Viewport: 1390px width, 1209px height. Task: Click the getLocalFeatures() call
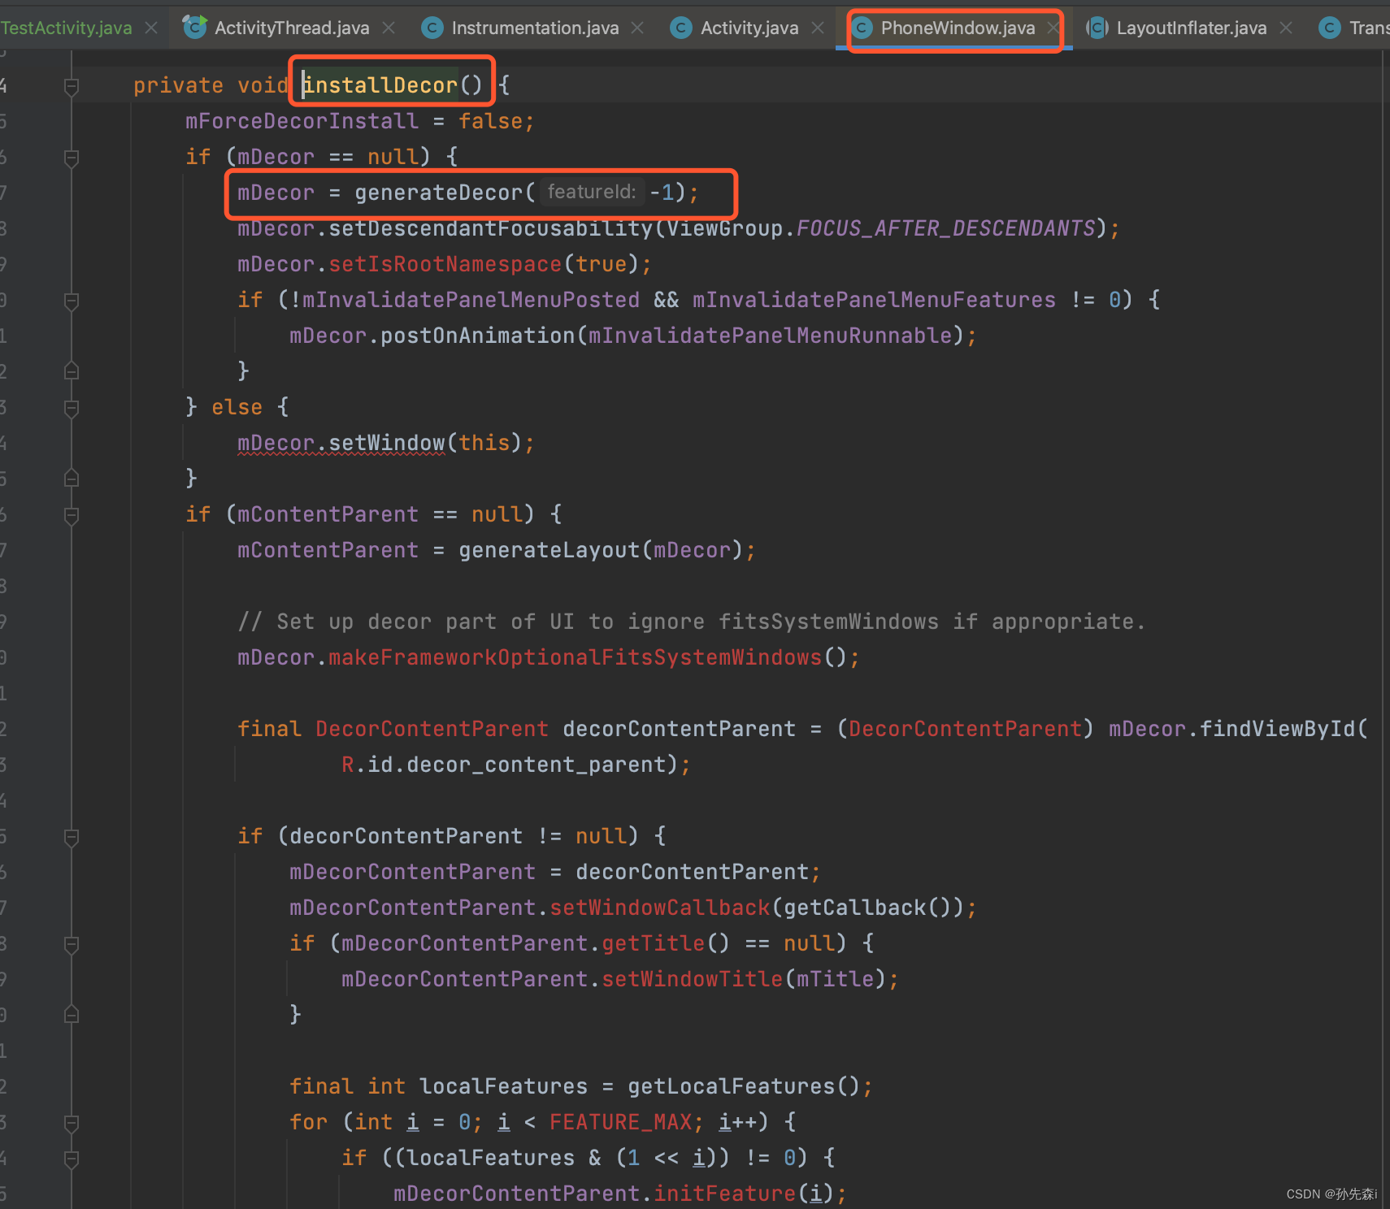745,1086
